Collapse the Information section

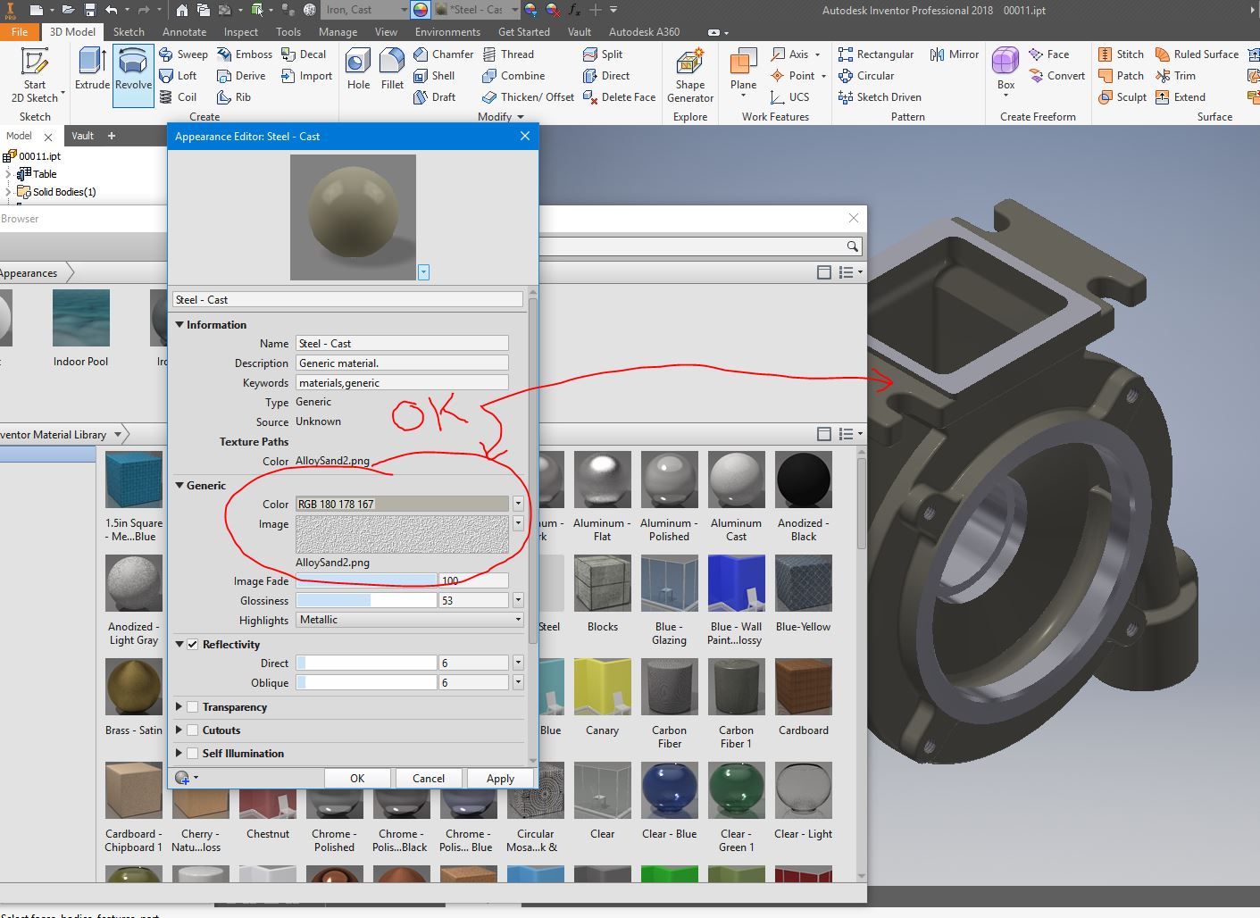179,325
